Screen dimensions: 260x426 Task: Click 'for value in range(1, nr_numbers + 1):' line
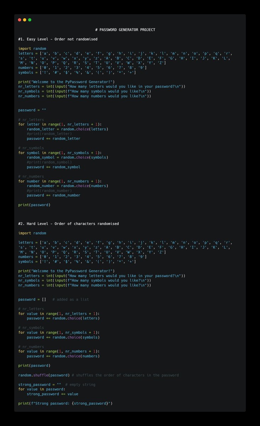click(59, 351)
